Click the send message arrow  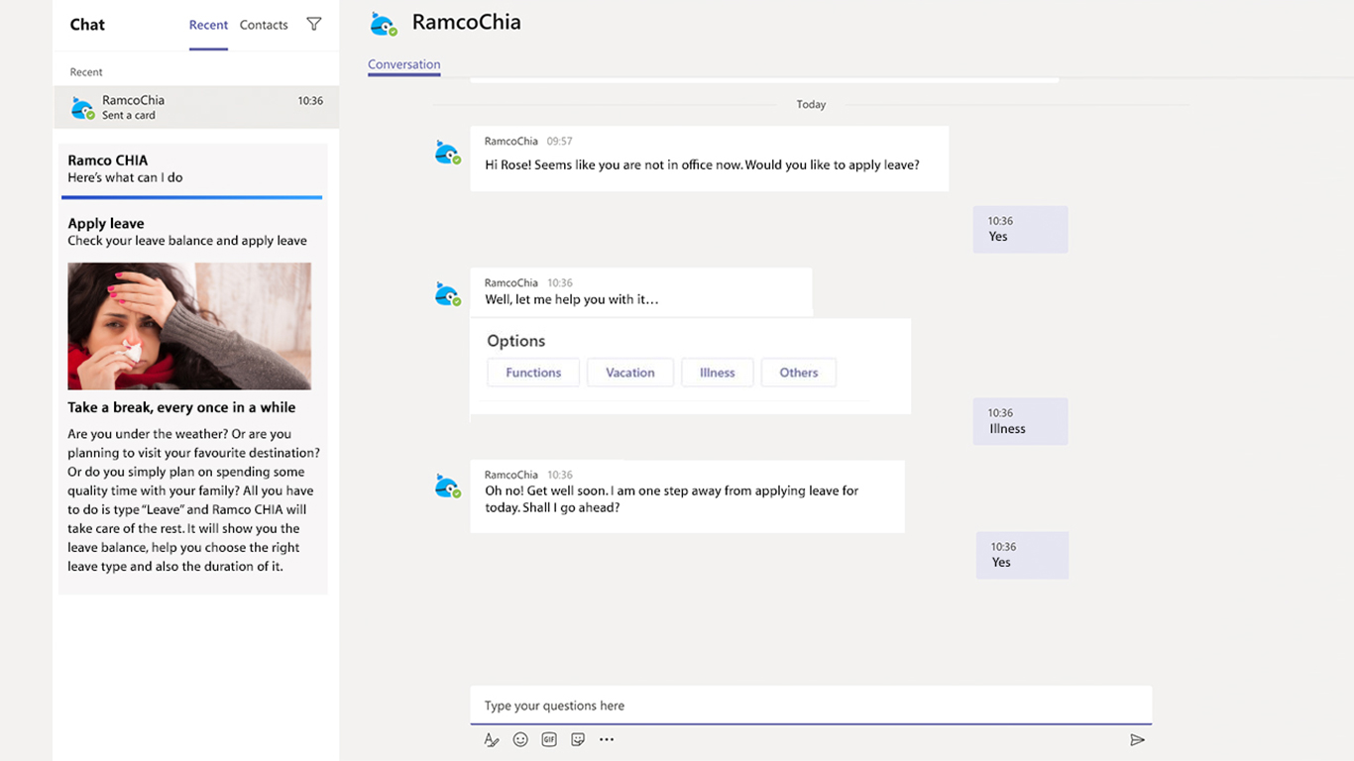[x=1137, y=739]
